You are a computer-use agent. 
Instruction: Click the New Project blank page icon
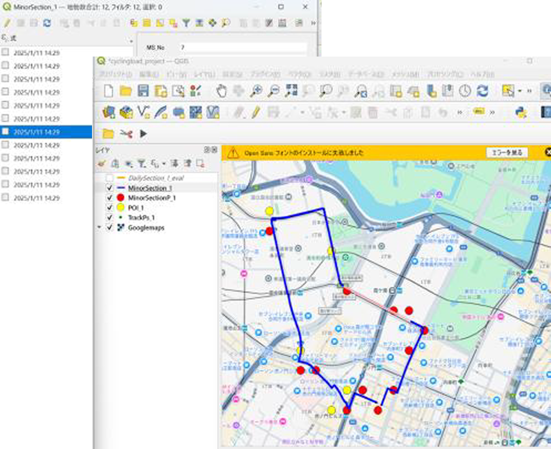pos(109,91)
